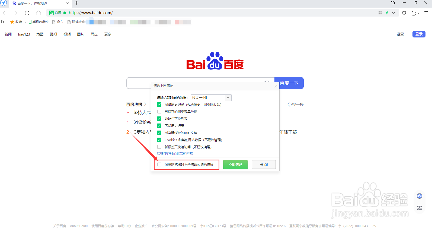The height and width of the screenshot is (228, 432).
Task: Uncheck 地址栏下拉列表 checkbox
Action: click(159, 119)
